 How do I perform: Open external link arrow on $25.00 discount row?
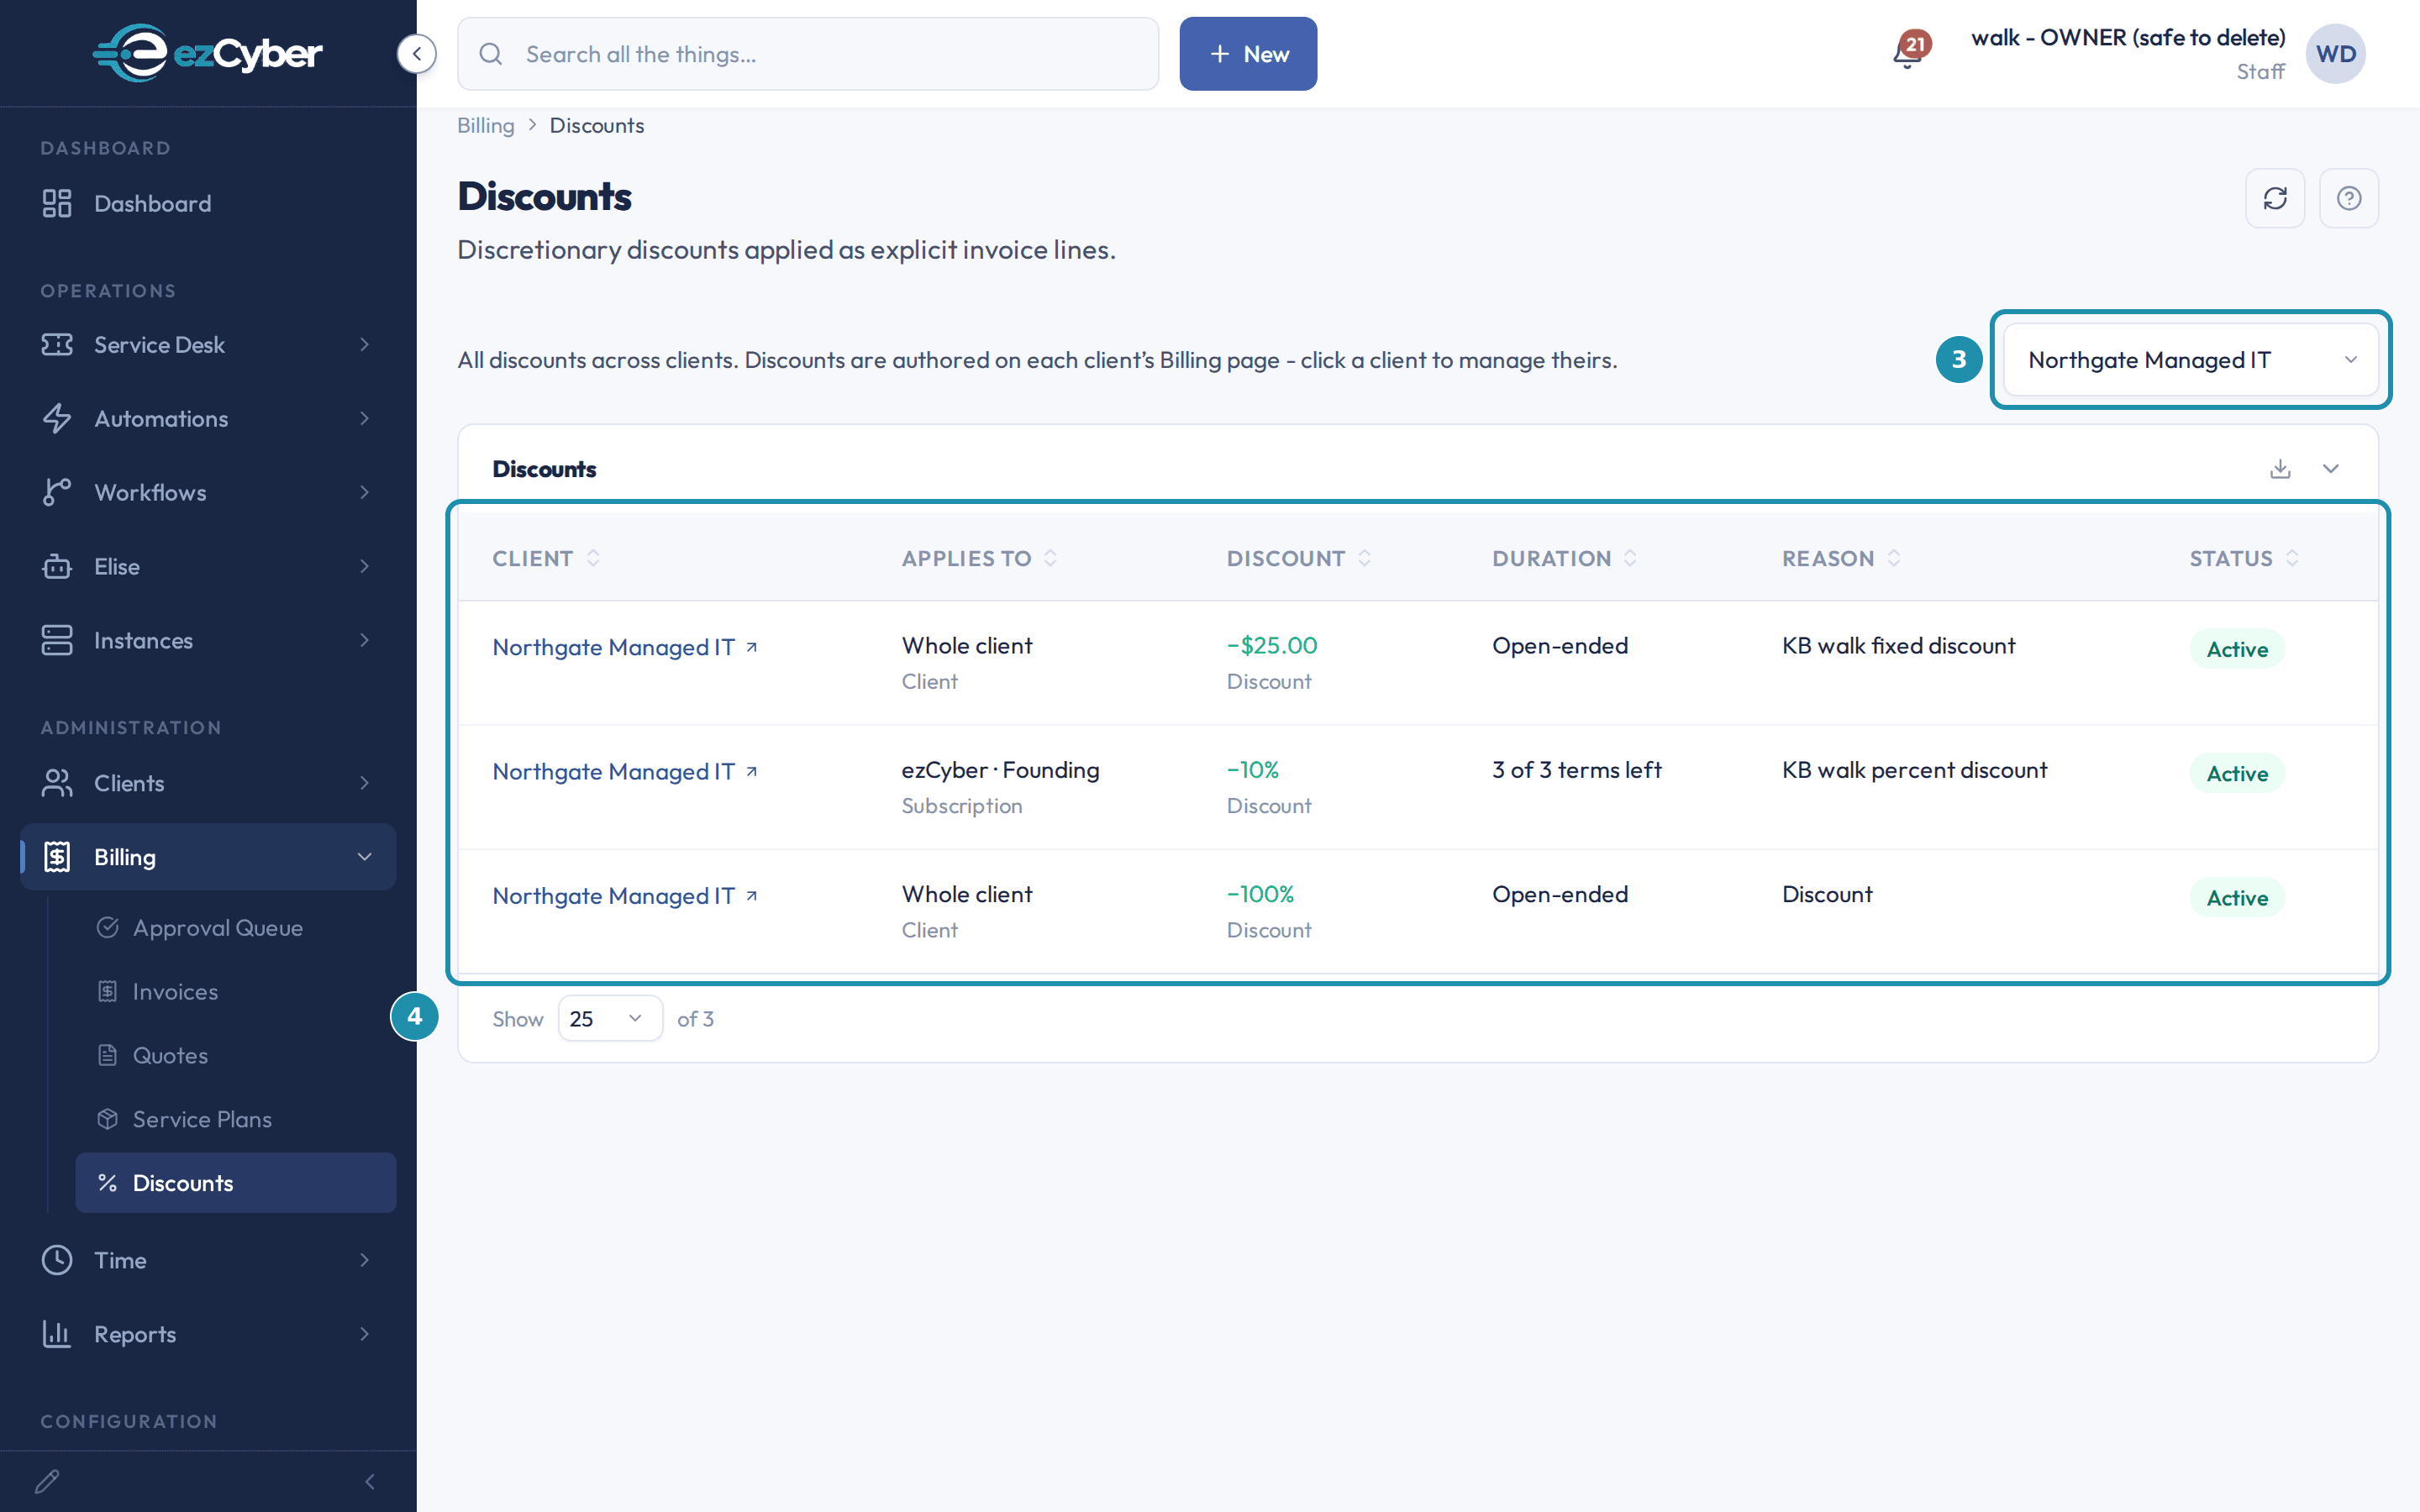752,647
